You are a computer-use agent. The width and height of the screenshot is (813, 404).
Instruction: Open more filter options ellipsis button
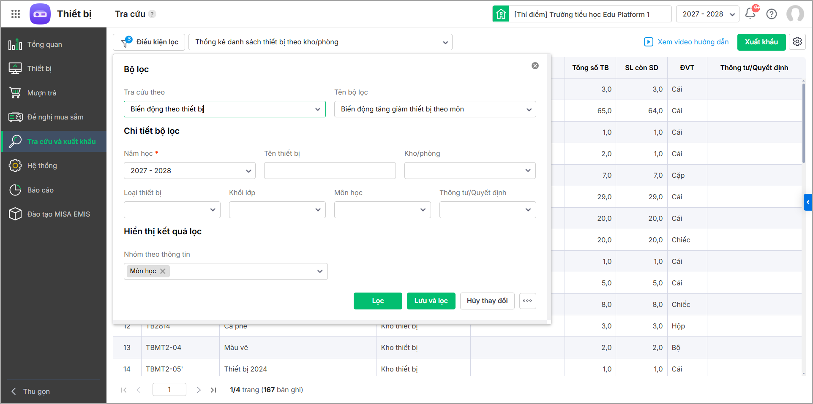pos(527,301)
